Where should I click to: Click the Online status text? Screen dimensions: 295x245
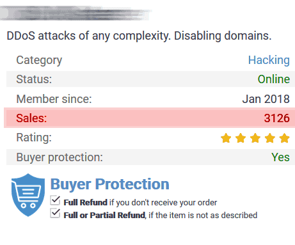(274, 79)
